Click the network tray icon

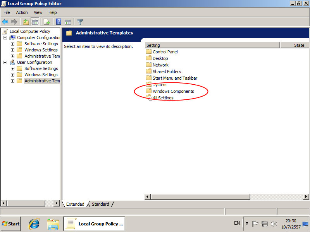point(265,224)
